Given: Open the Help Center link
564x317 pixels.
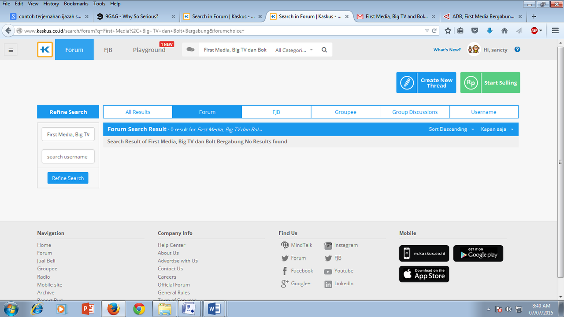Looking at the screenshot, I should click(171, 245).
